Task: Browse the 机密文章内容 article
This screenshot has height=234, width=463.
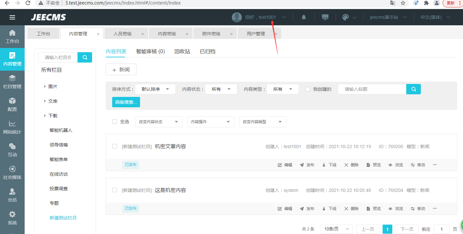Action: click(x=396, y=165)
